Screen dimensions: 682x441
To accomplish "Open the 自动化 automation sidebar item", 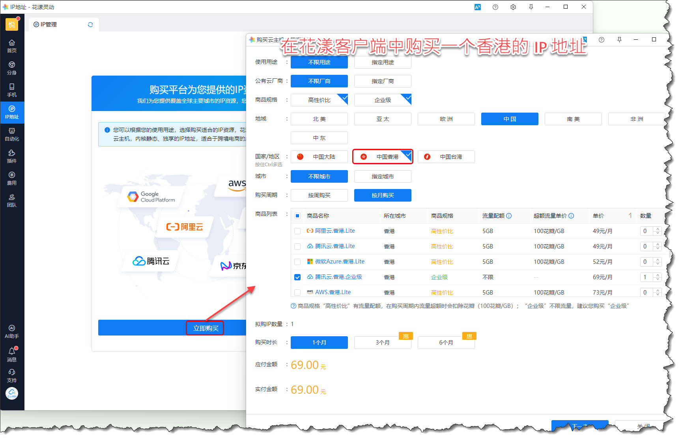I will (x=12, y=134).
